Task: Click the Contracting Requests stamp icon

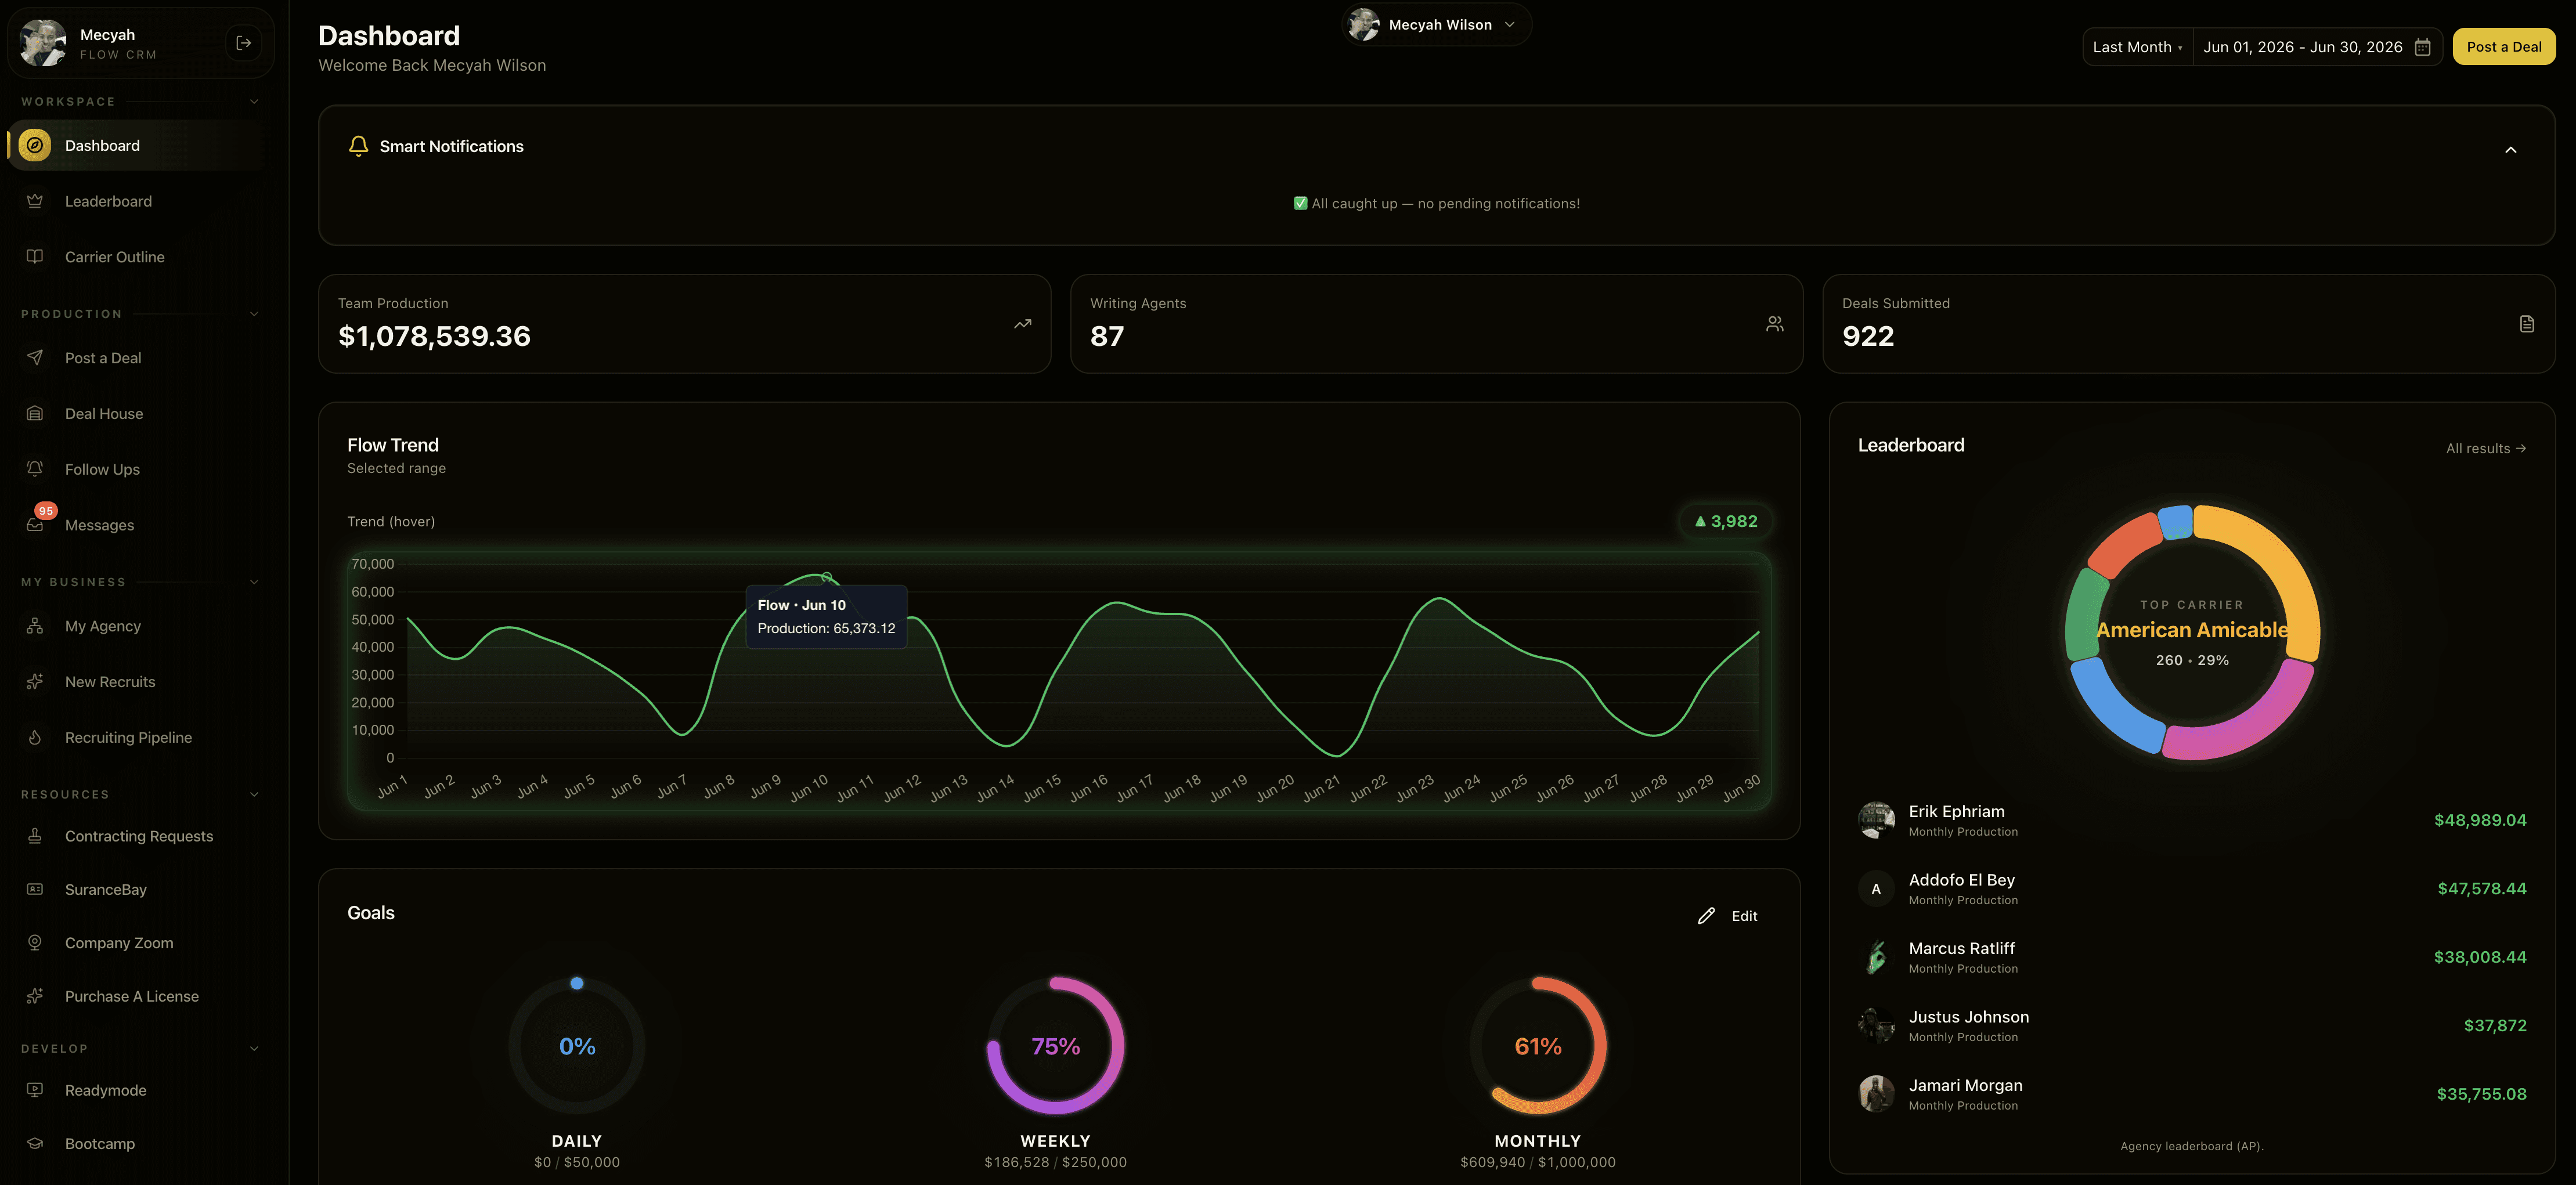Action: [35, 836]
